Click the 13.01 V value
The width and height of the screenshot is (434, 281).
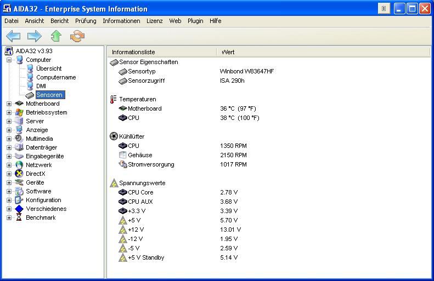[x=230, y=230]
